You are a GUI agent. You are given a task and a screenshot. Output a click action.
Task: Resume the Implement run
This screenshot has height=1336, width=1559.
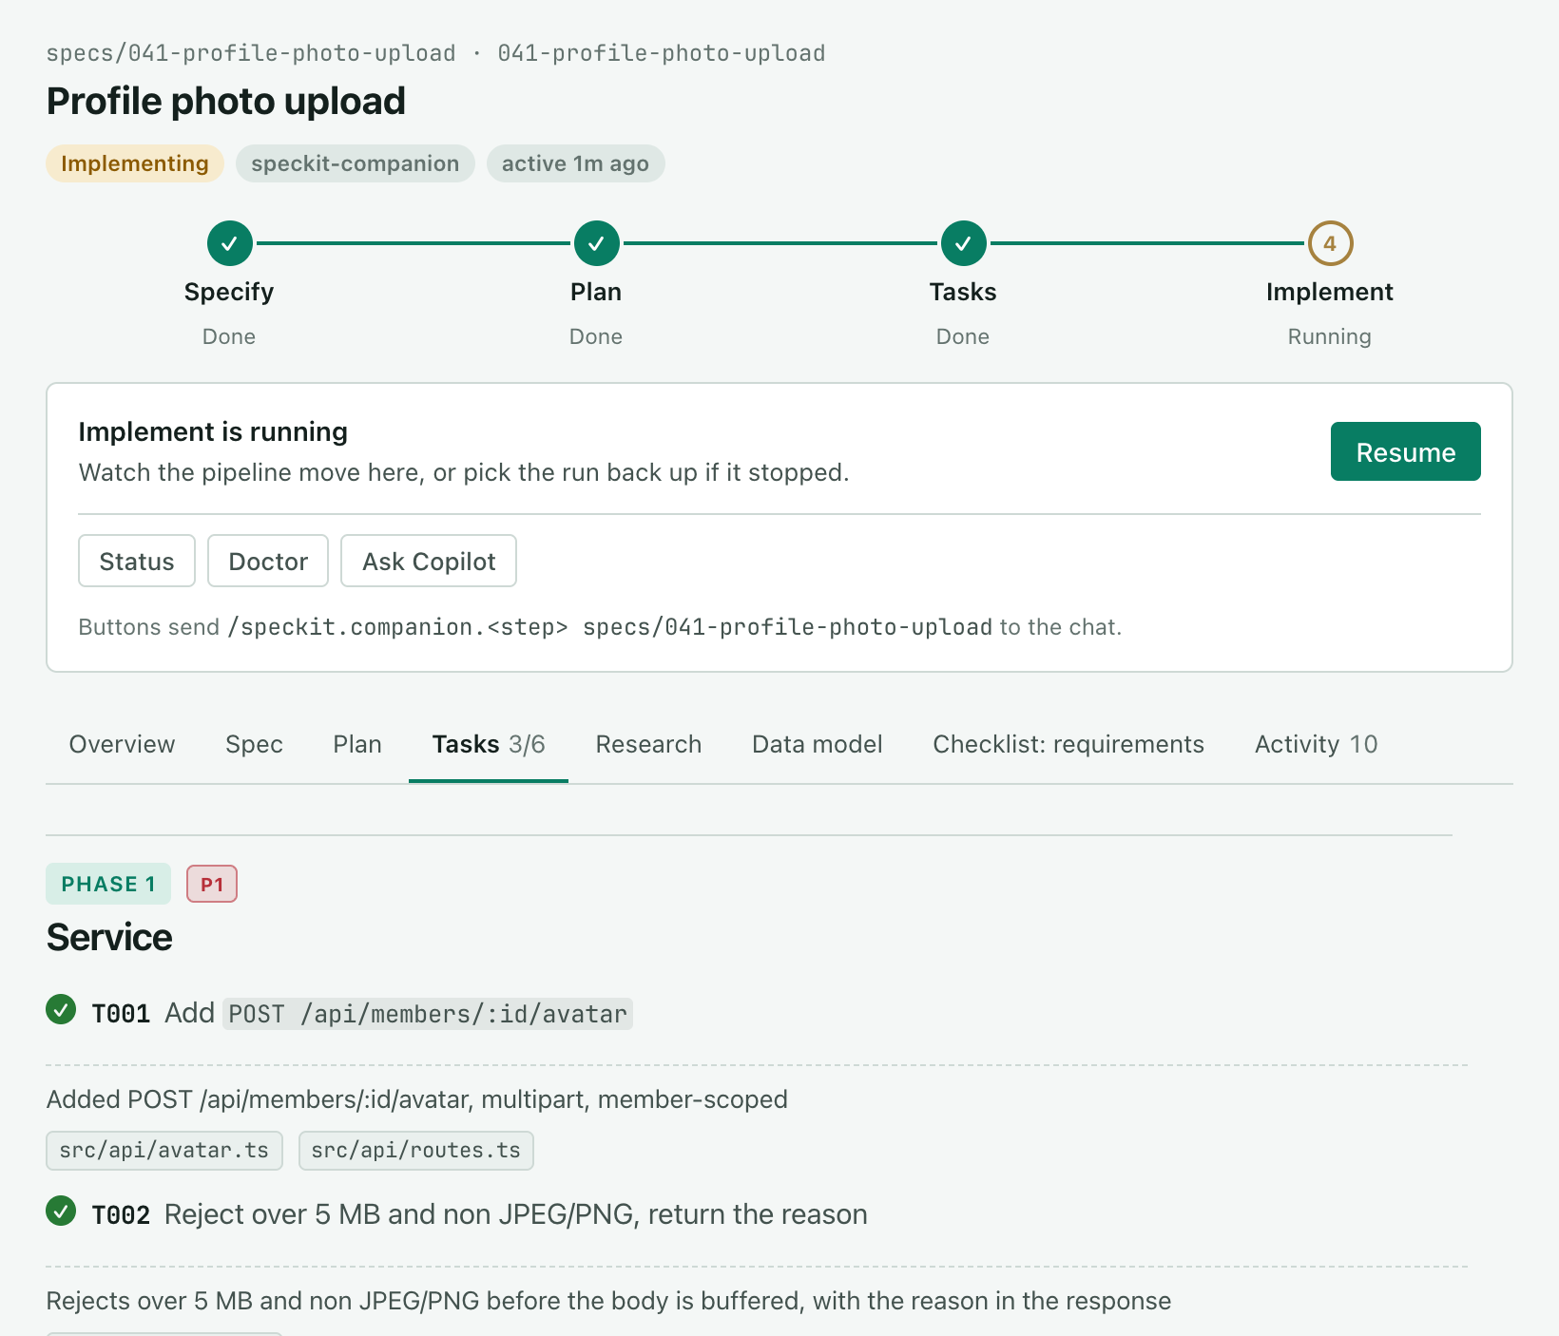[1405, 451]
